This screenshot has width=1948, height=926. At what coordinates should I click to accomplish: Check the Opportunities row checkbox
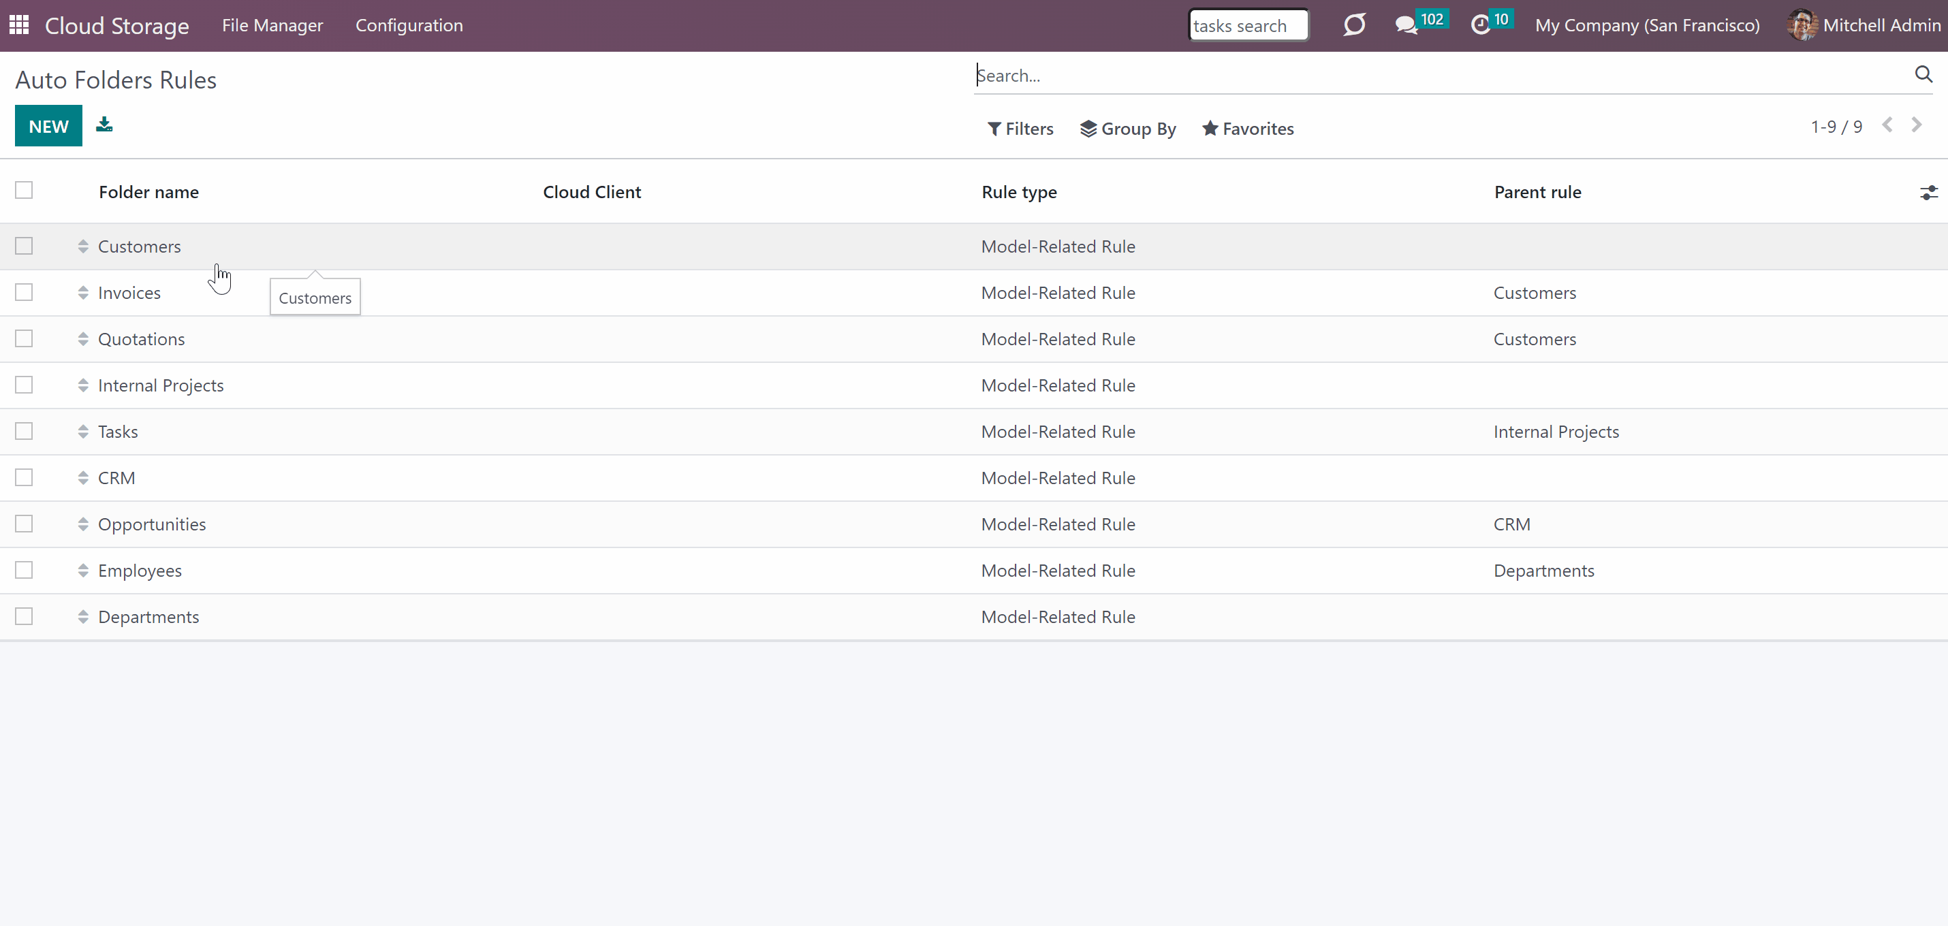pyautogui.click(x=25, y=523)
